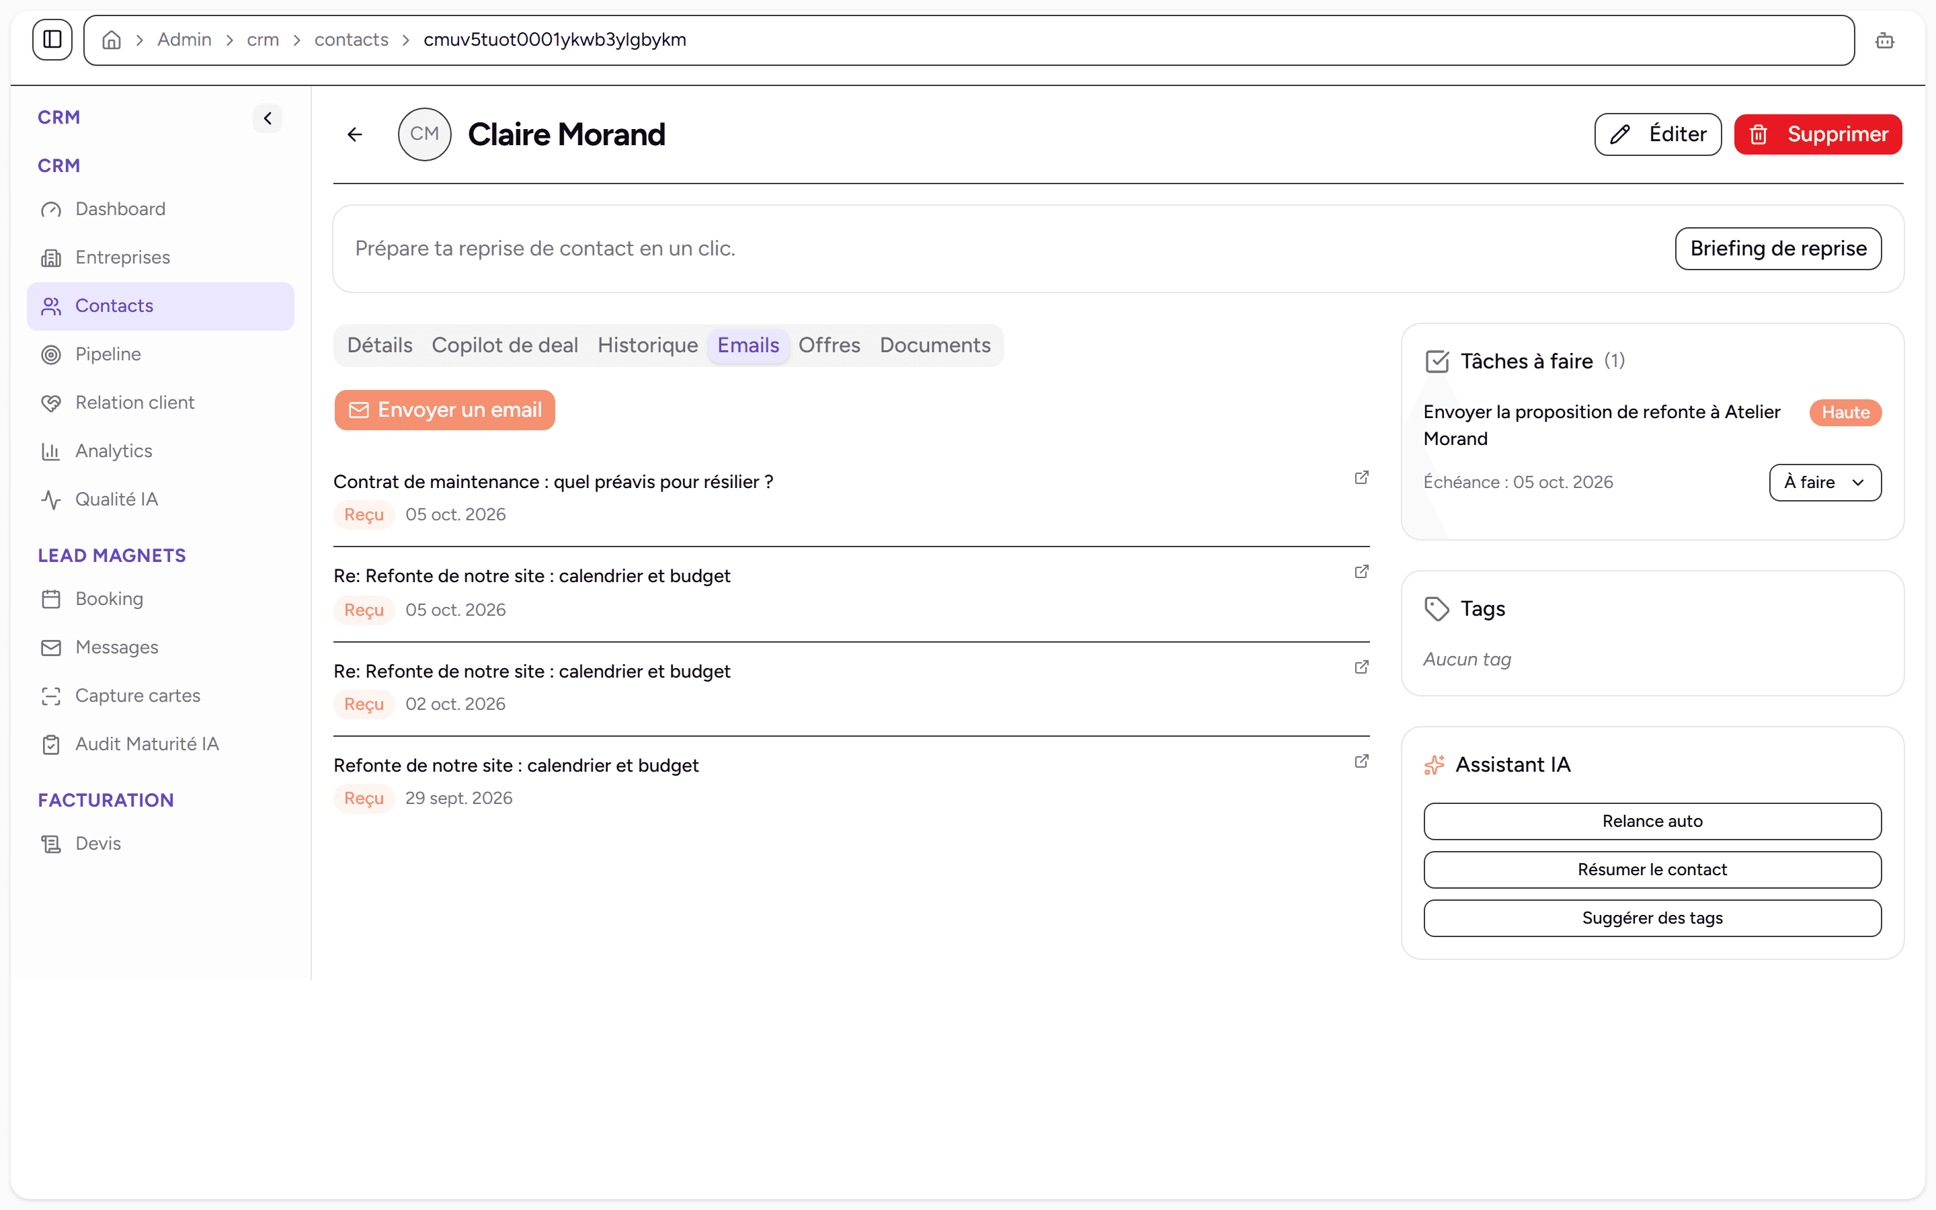1936x1210 pixels.
Task: Open Qualité IA in sidebar
Action: tap(160, 499)
